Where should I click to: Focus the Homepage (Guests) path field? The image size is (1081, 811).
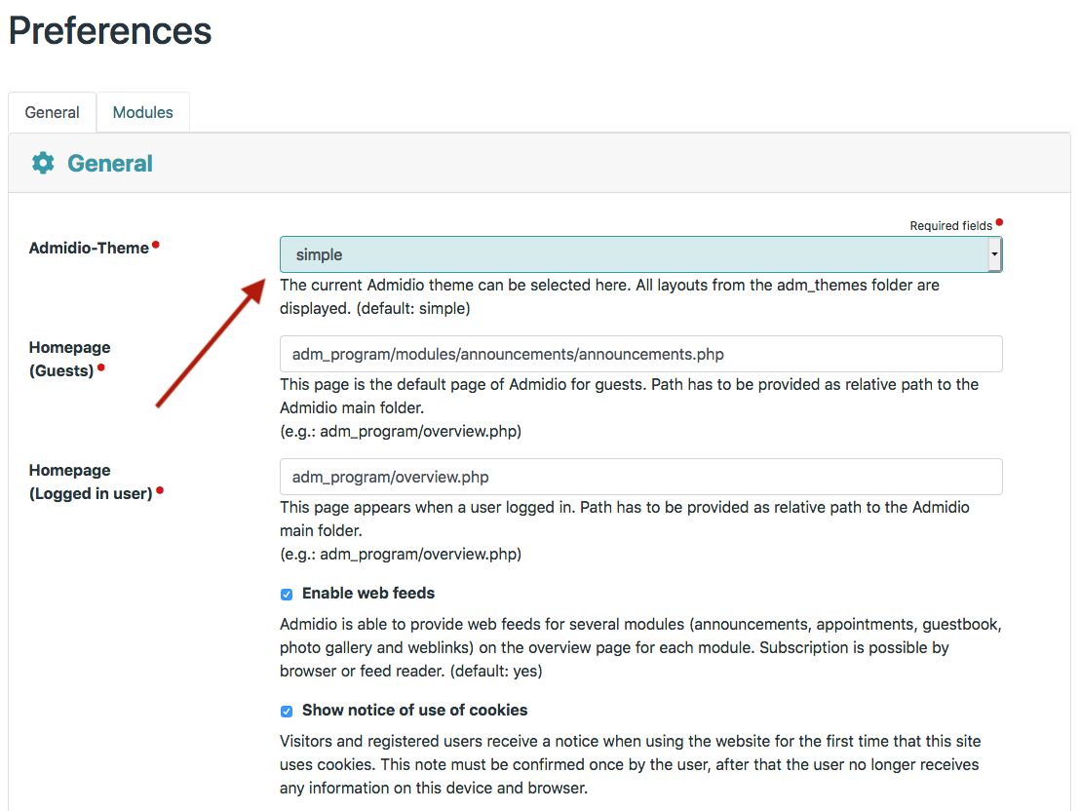tap(640, 354)
